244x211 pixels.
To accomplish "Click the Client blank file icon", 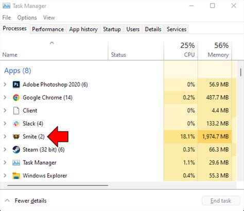I will (x=16, y=110).
